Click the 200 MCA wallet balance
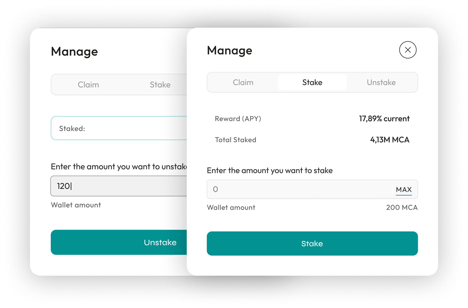This screenshot has height=308, width=468. [x=401, y=208]
